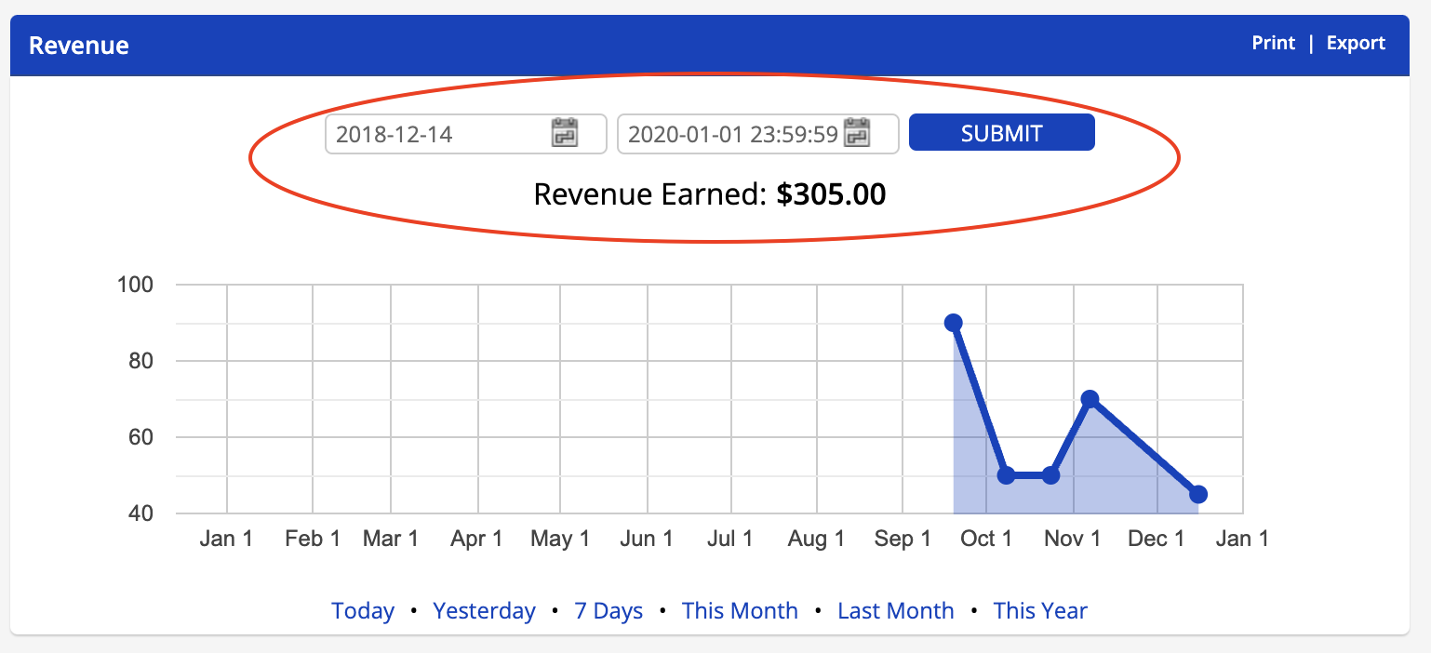Image resolution: width=1431 pixels, height=653 pixels.
Task: Click the highest chart data point at 90
Action: point(954,323)
